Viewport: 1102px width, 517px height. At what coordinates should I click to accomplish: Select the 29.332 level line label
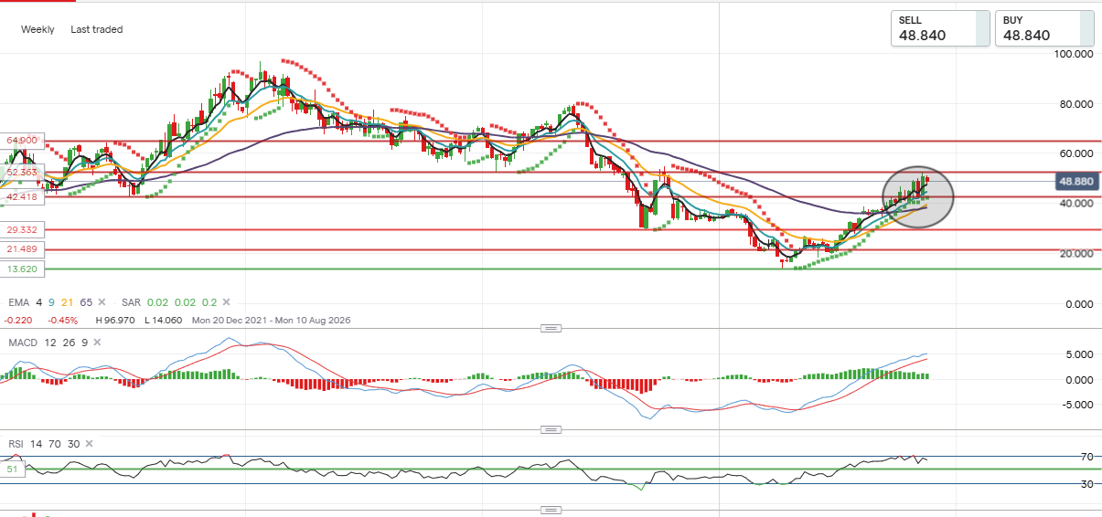coord(20,229)
